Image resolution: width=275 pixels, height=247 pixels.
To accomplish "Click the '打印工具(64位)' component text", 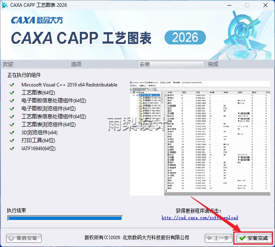I will [x=38, y=141].
